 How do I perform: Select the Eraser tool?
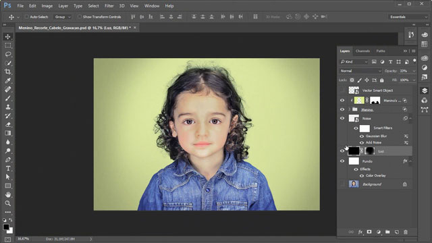pyautogui.click(x=7, y=124)
